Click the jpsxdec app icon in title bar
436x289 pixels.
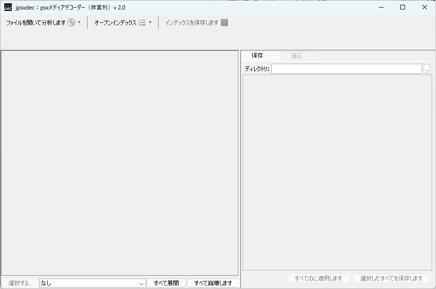pos(8,7)
